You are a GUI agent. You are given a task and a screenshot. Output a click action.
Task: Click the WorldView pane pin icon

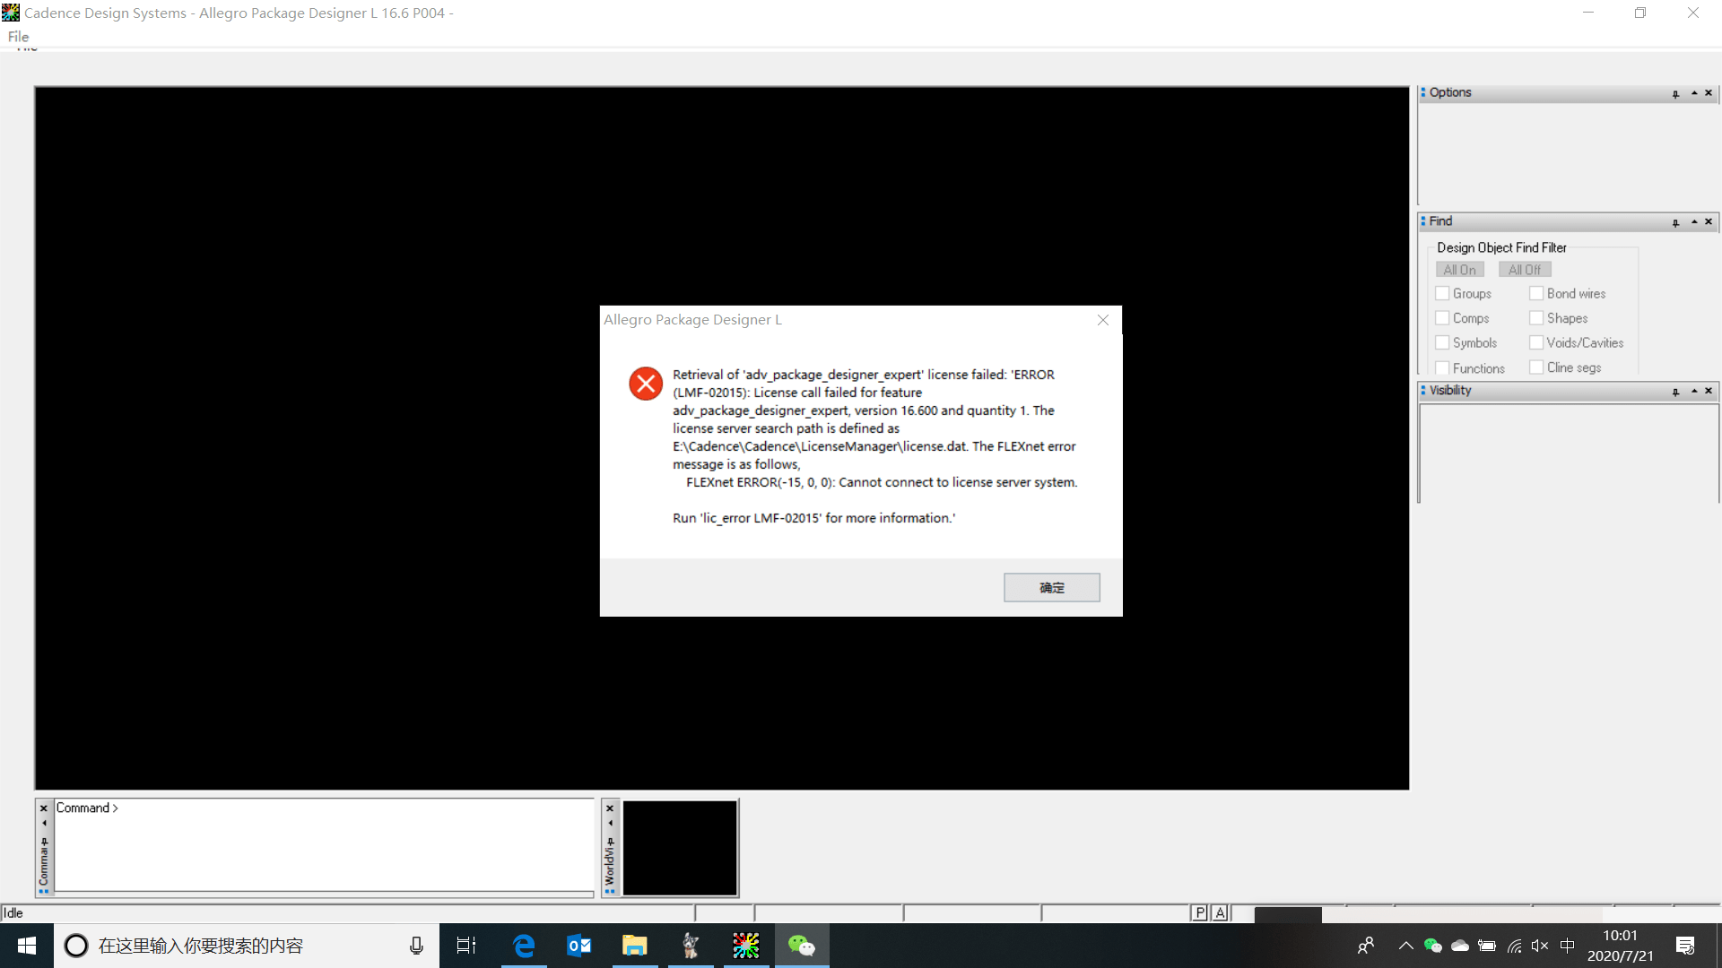click(x=610, y=842)
